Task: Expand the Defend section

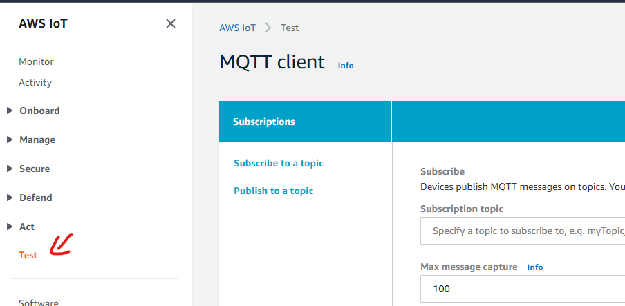Action: point(36,198)
